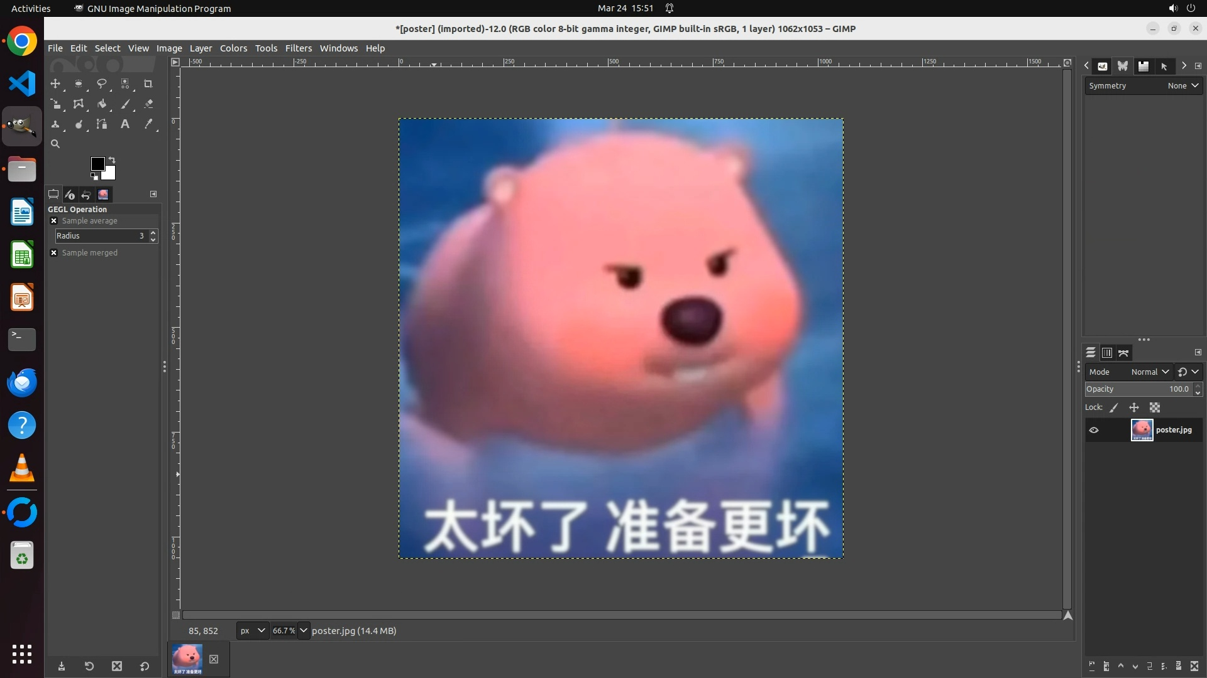The height and width of the screenshot is (678, 1207).
Task: Pick the Crop tool
Action: pyautogui.click(x=148, y=83)
